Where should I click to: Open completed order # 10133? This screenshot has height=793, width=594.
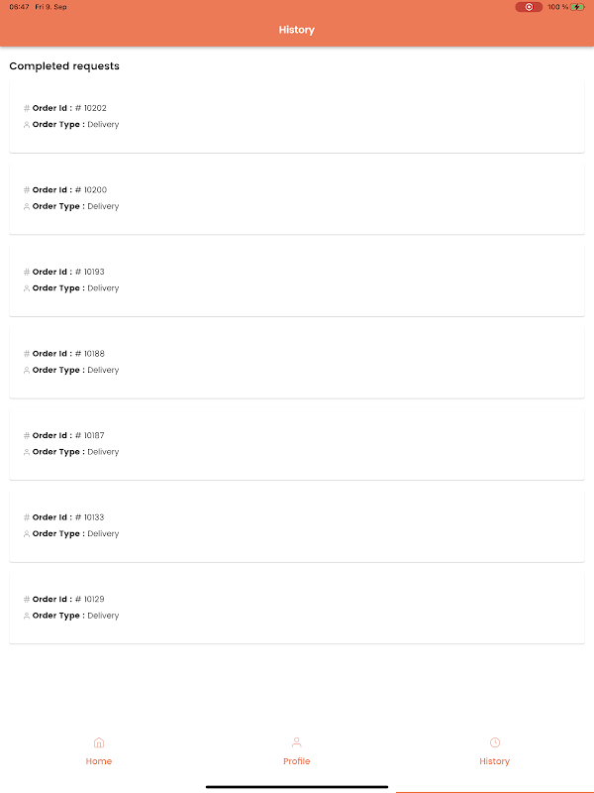coord(297,525)
